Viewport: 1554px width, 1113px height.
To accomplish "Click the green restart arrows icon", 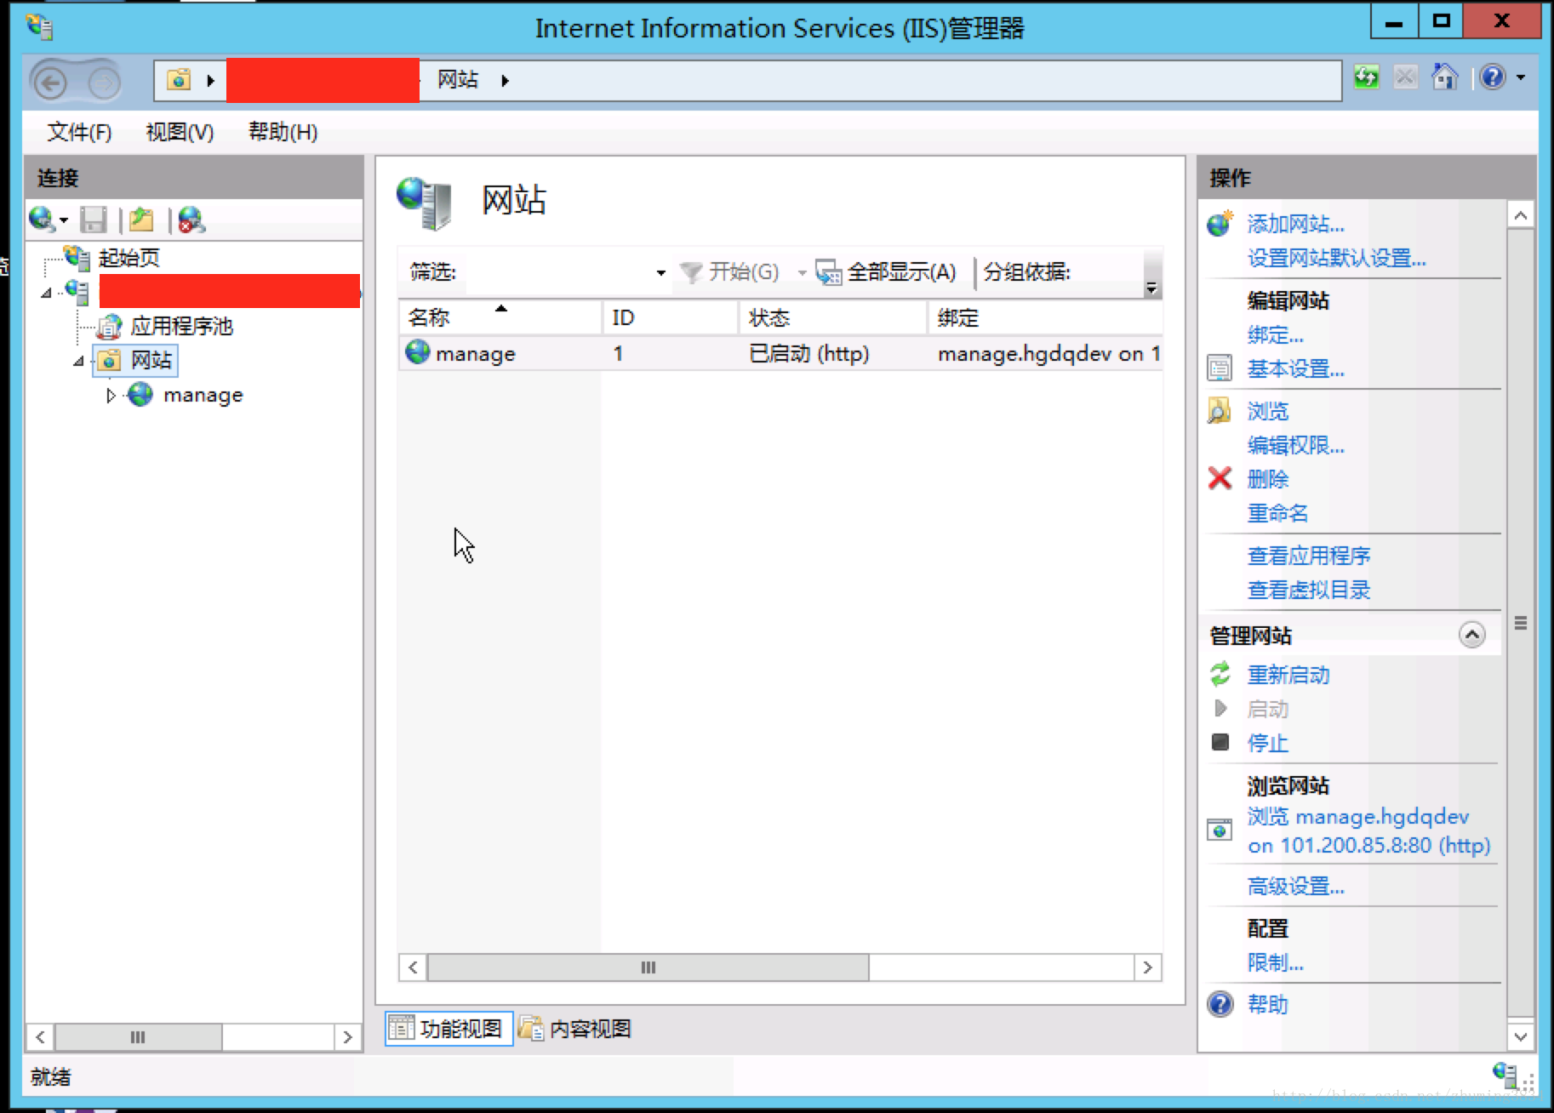I will click(x=1220, y=674).
